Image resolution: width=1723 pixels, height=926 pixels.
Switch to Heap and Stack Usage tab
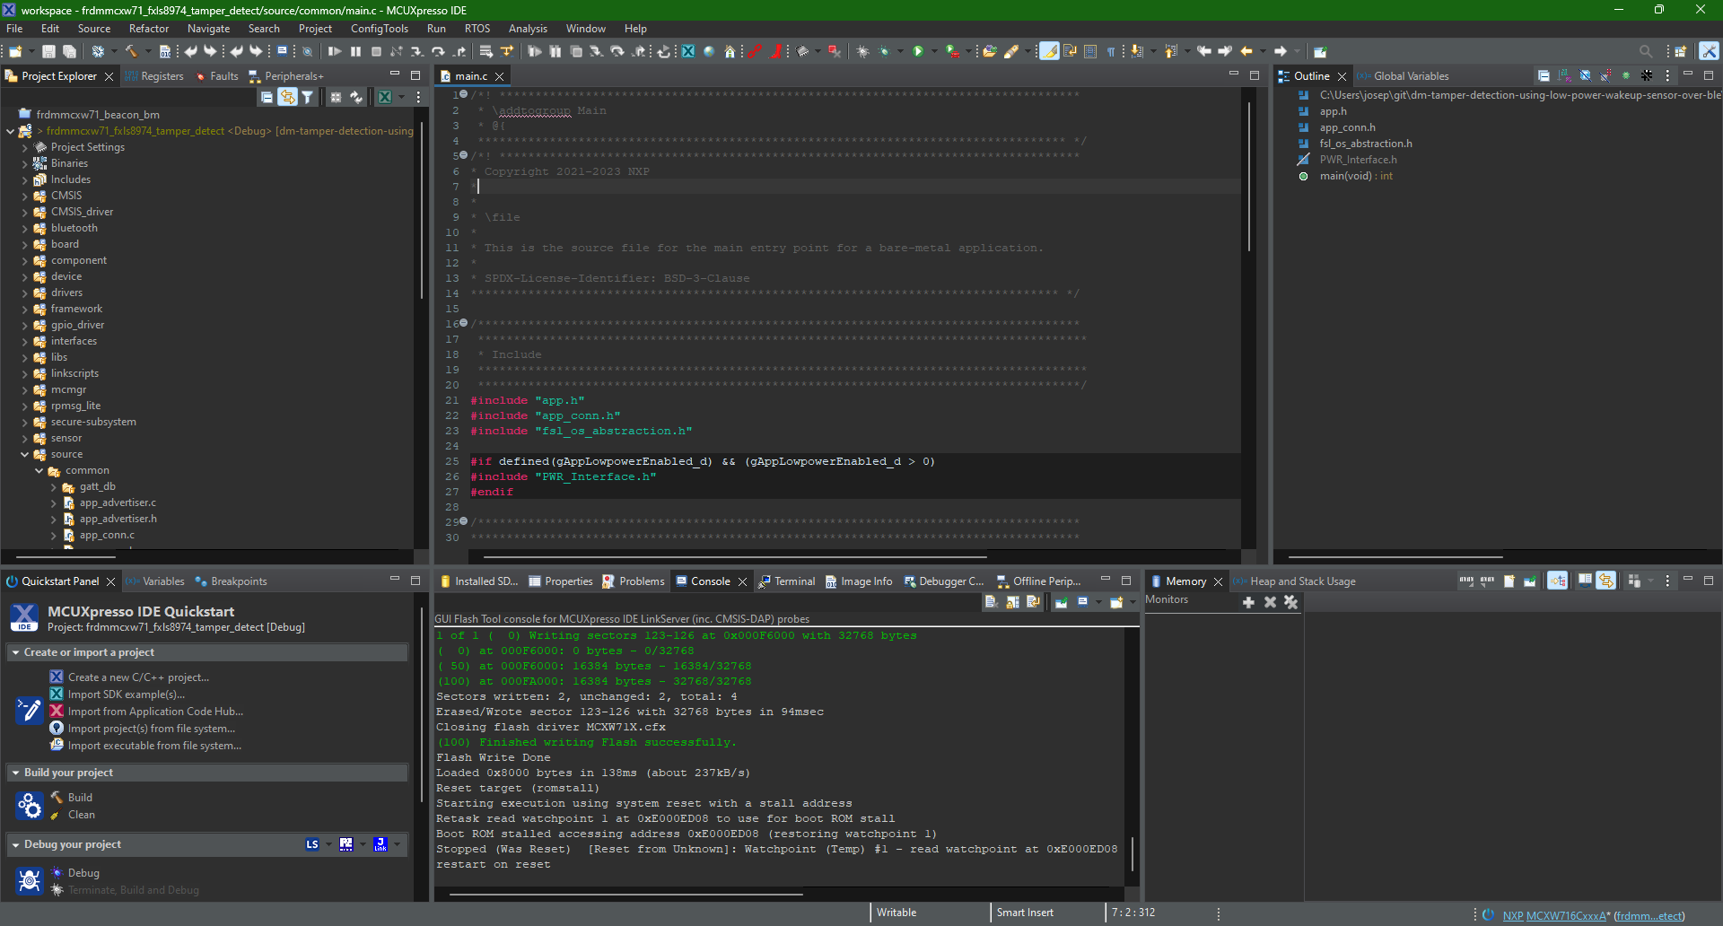(1294, 581)
